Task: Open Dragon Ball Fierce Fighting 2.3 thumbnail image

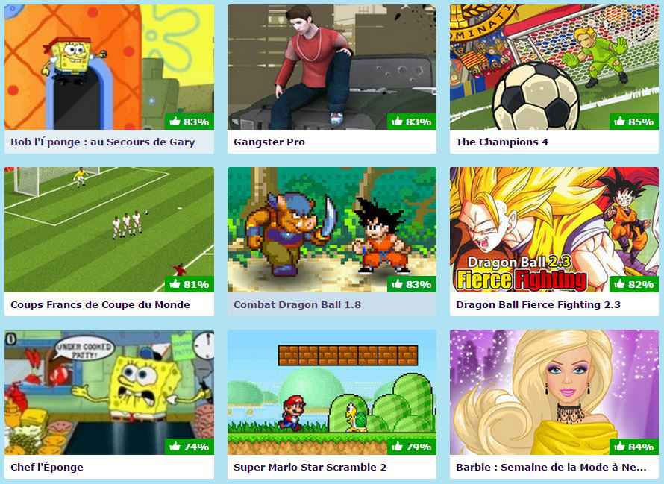Action: click(x=554, y=230)
